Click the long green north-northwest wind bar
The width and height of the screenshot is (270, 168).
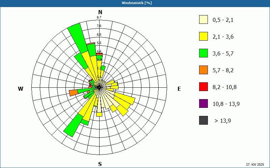tap(78, 38)
